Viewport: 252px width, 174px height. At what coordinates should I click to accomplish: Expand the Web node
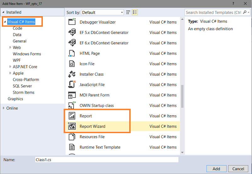tap(10, 47)
